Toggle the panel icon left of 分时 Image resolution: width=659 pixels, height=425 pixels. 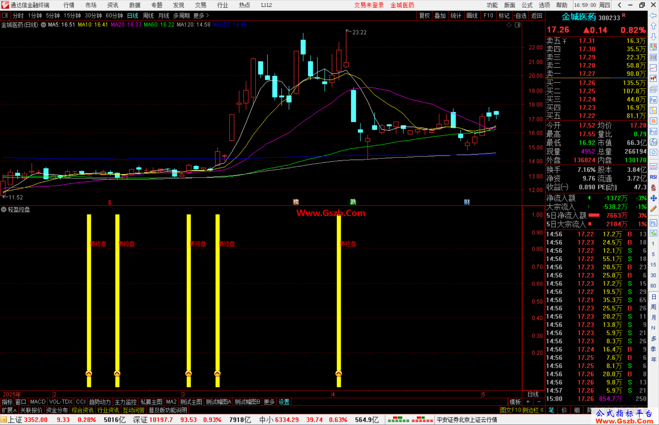click(x=5, y=15)
